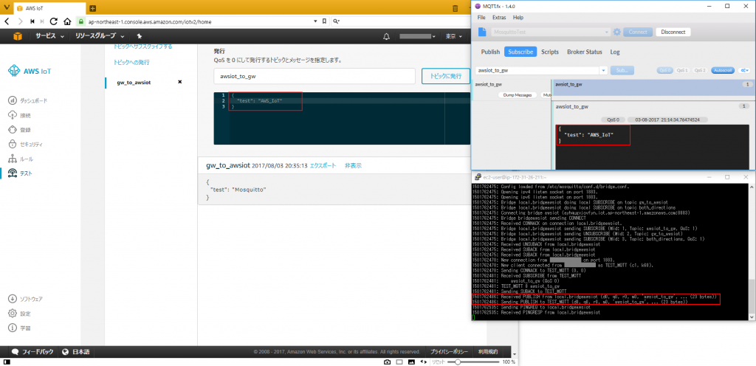Click the トピックに発行 button
This screenshot has width=756, height=366.
coord(445,76)
